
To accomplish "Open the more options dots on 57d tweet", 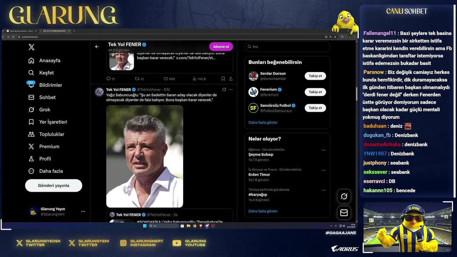I will click(x=231, y=90).
